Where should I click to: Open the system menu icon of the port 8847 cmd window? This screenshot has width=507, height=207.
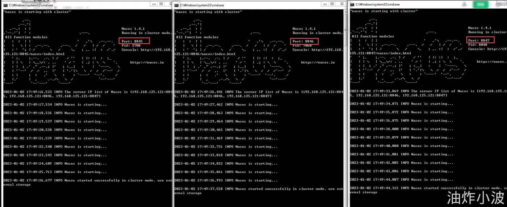(352, 5)
